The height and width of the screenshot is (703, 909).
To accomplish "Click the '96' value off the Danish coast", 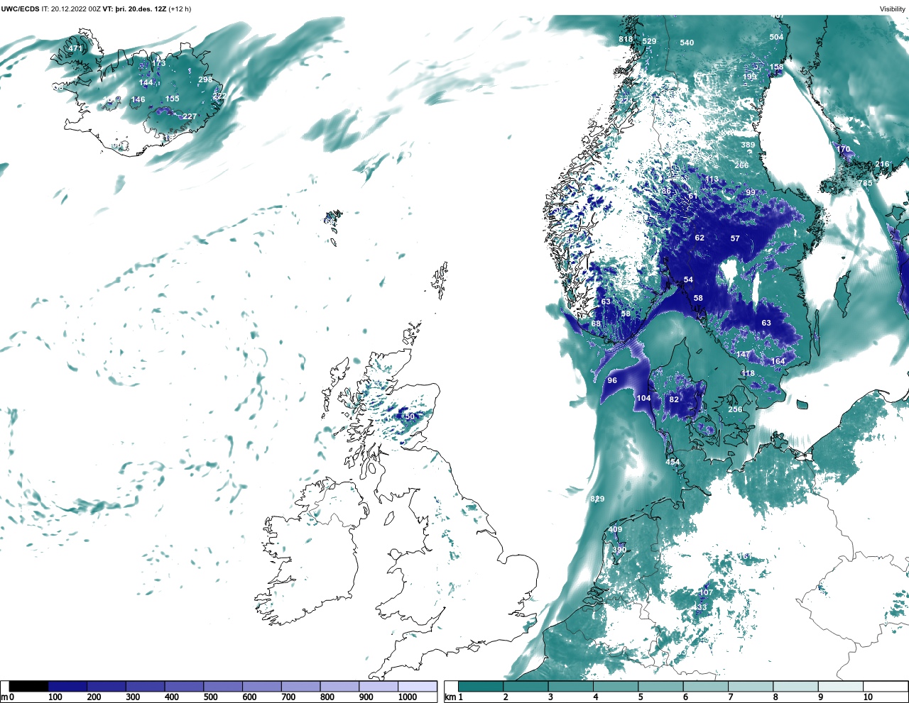I will coord(612,380).
